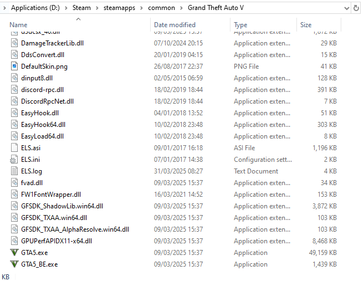Select the ELS.ini file name
The height and width of the screenshot is (281, 364).
30,160
